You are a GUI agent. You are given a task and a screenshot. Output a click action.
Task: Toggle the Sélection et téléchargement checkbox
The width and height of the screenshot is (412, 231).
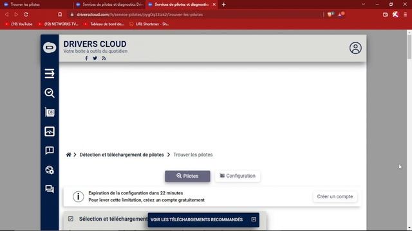pyautogui.click(x=71, y=219)
